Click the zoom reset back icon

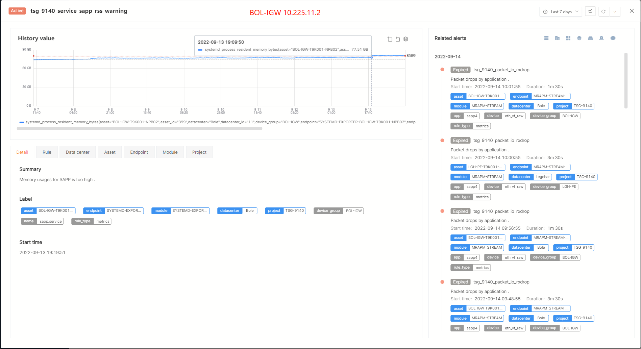[x=398, y=39]
